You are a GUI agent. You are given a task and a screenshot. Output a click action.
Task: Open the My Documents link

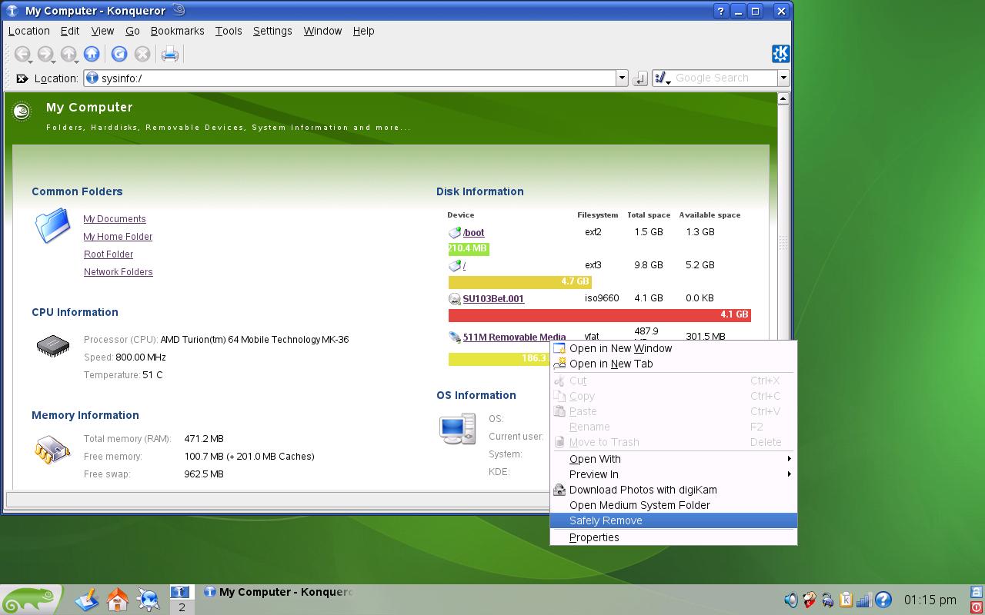[x=115, y=219]
